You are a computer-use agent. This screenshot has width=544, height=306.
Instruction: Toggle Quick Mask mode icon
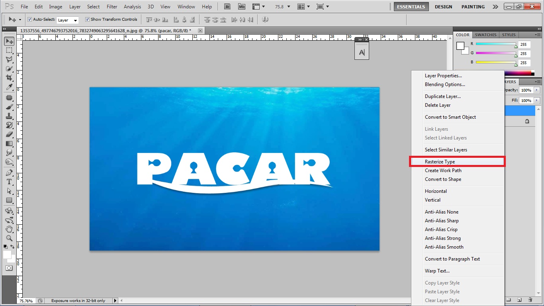coord(9,268)
